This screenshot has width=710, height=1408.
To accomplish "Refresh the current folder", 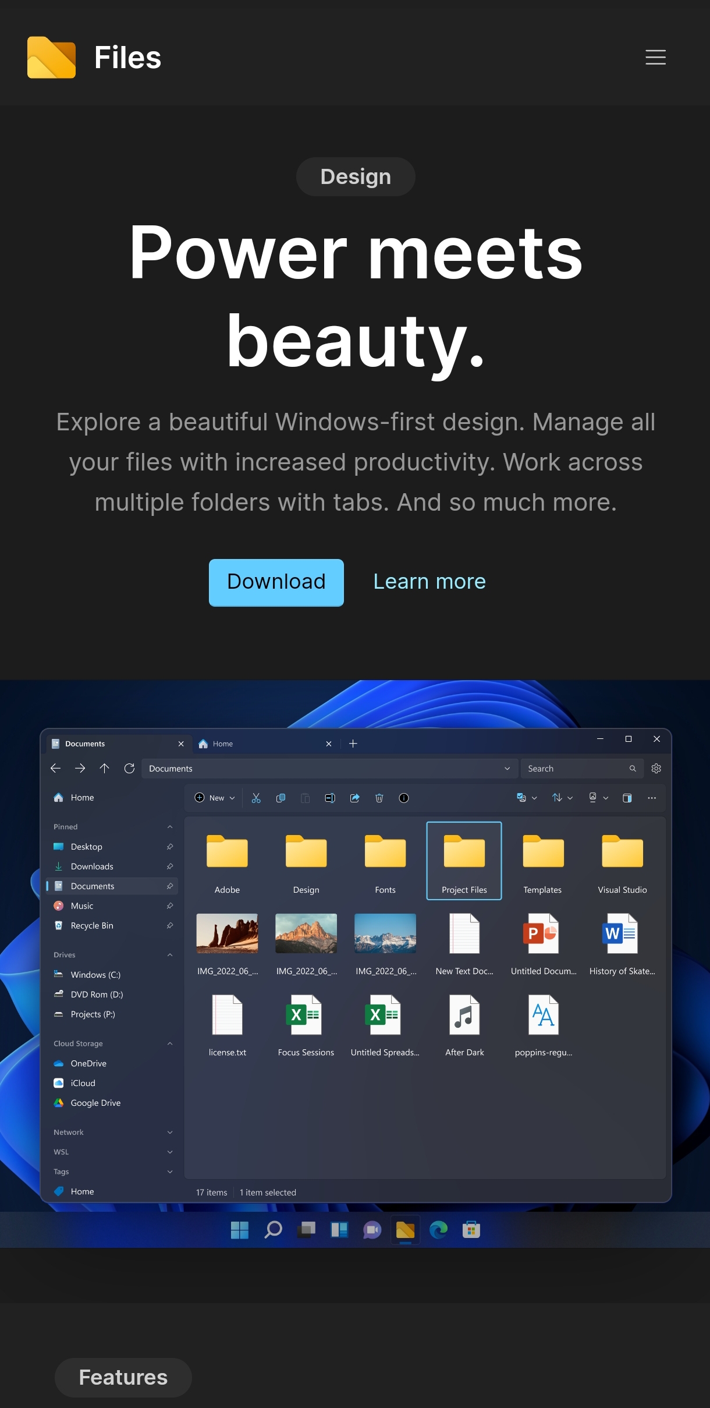I will pyautogui.click(x=129, y=769).
